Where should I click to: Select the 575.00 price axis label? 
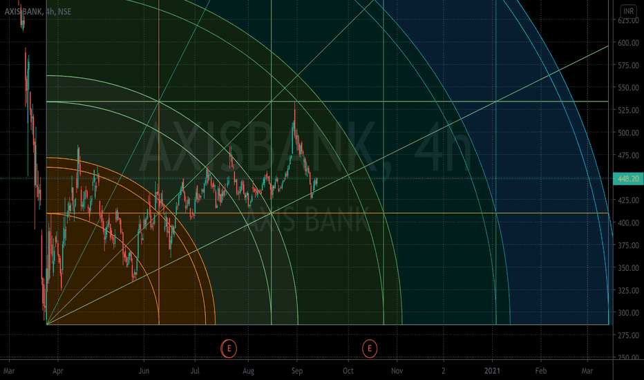[x=628, y=66]
